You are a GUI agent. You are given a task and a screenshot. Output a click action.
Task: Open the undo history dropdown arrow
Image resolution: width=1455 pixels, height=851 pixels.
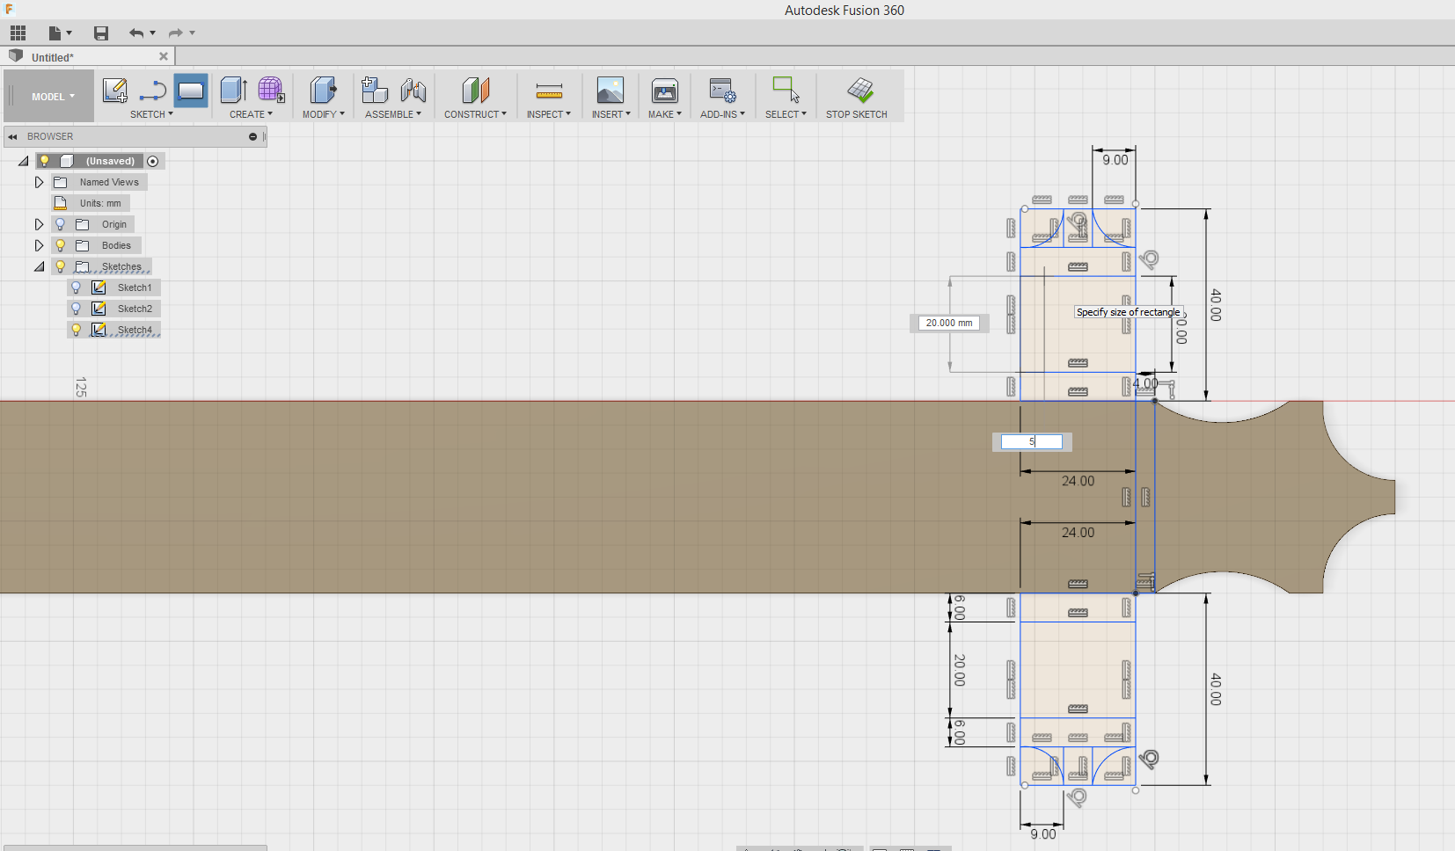(153, 33)
